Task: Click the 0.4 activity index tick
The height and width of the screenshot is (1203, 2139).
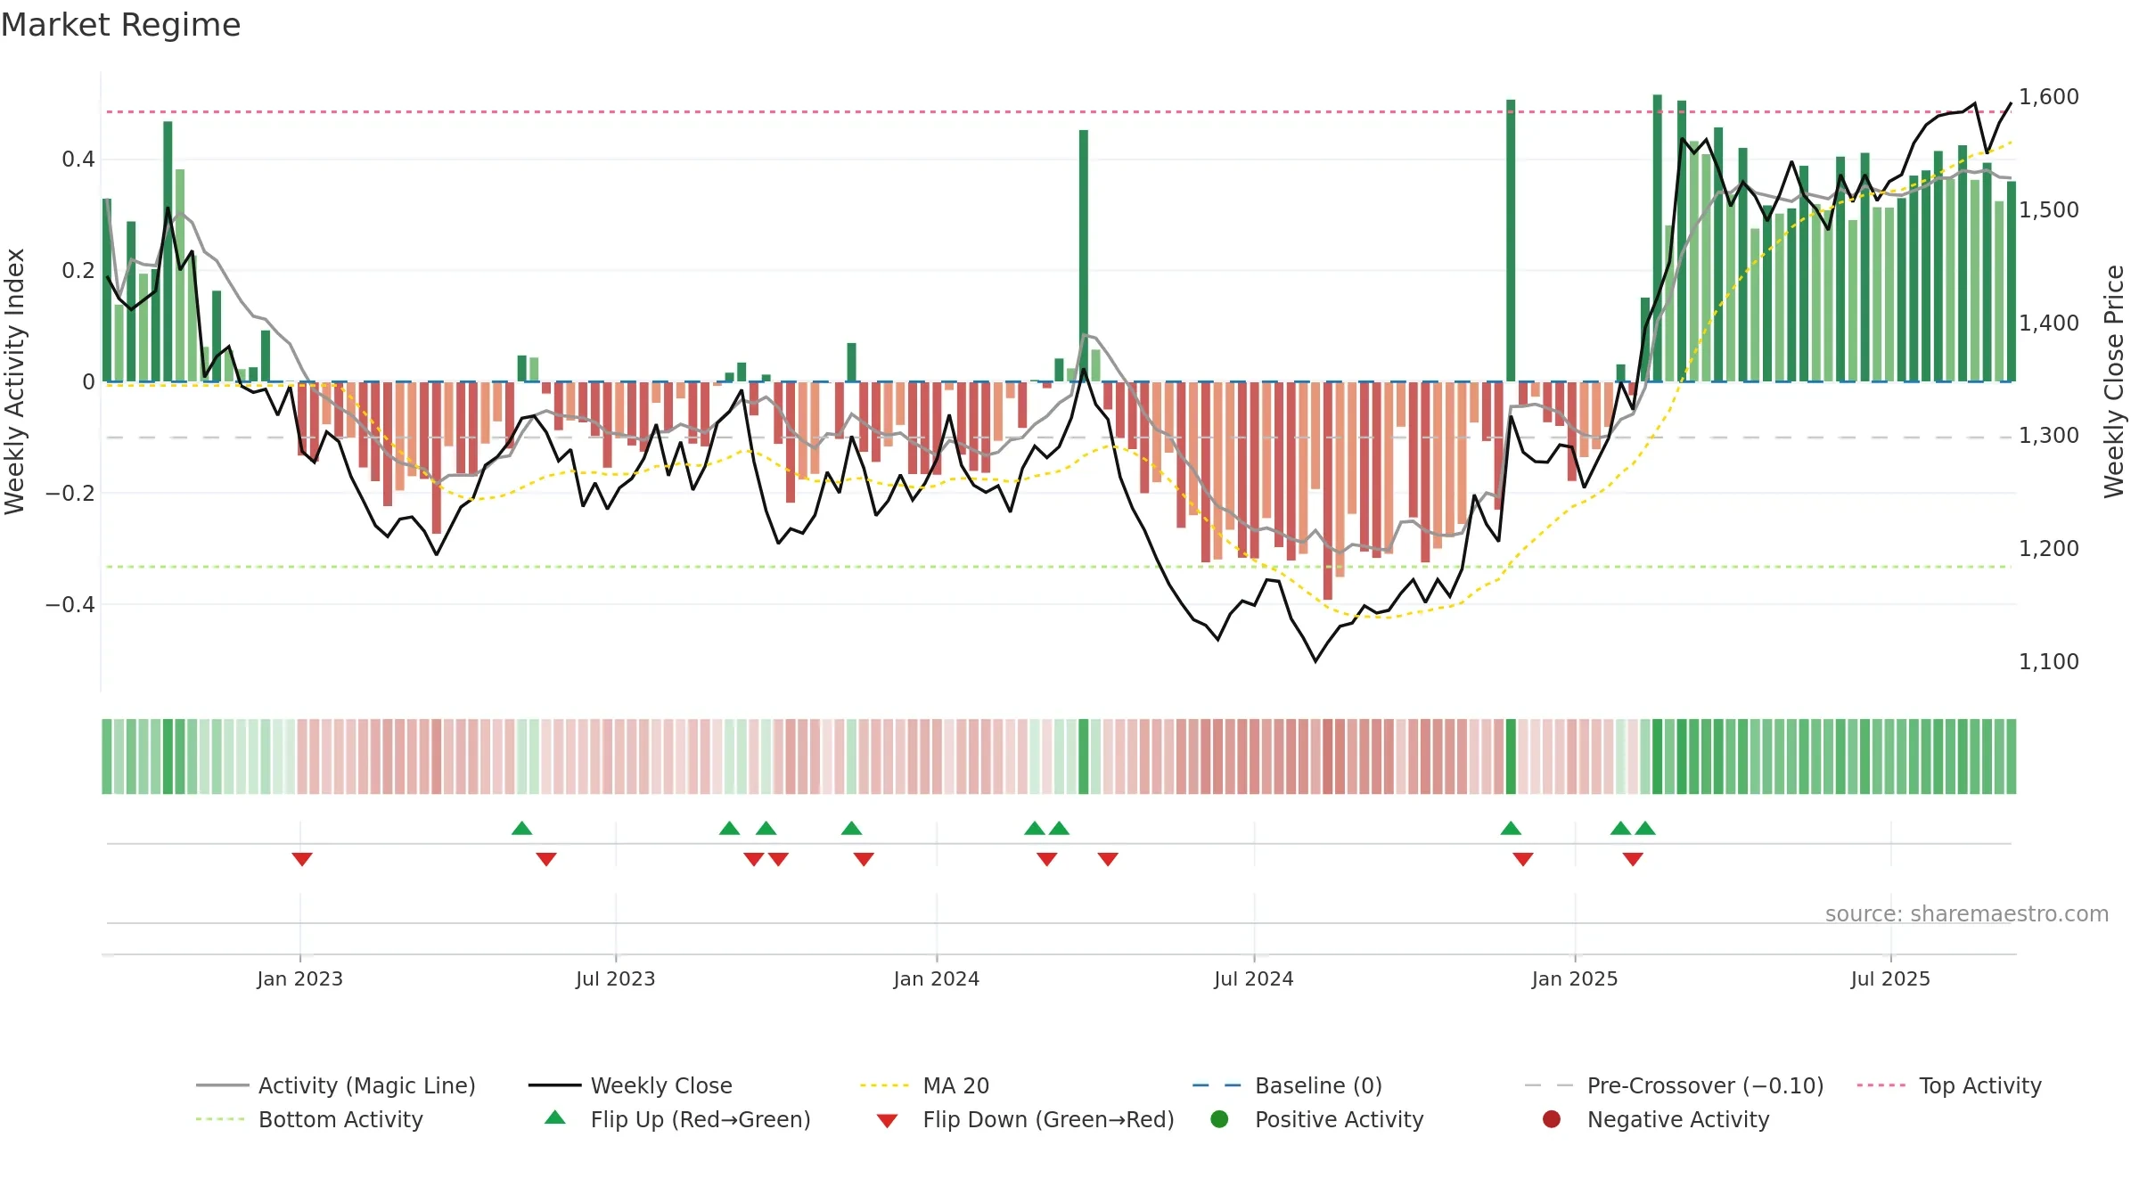Action: [78, 160]
